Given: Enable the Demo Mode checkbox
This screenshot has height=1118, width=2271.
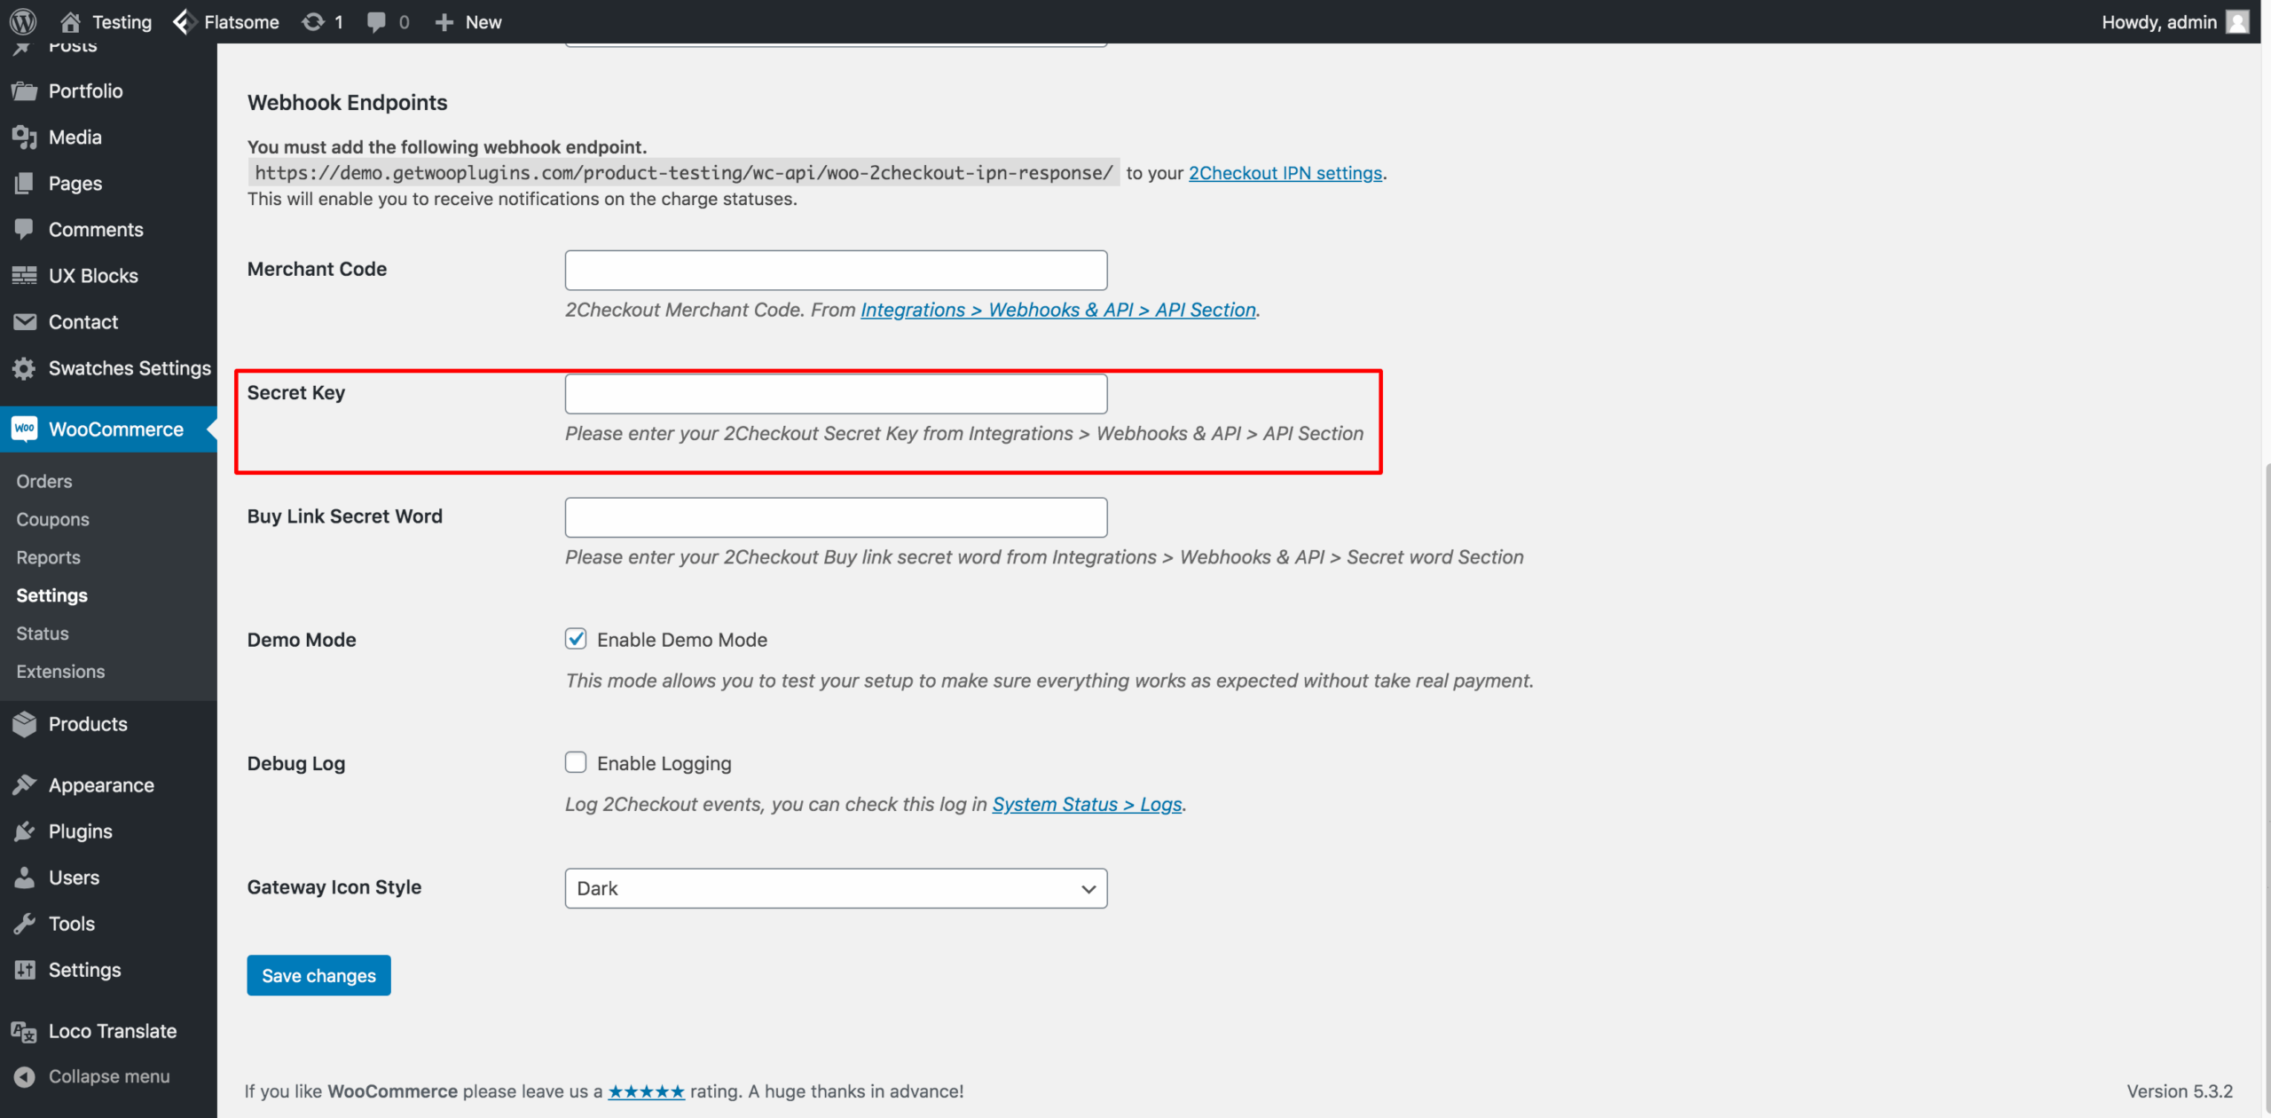Looking at the screenshot, I should pos(577,638).
